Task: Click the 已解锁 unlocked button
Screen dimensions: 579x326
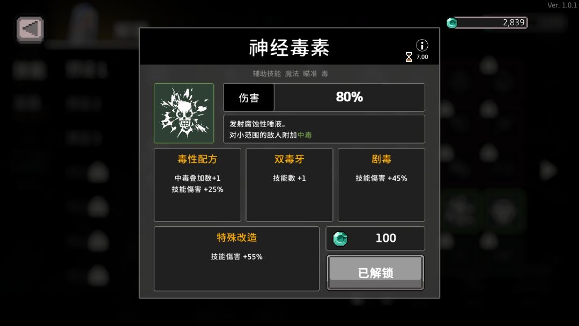Action: tap(375, 272)
